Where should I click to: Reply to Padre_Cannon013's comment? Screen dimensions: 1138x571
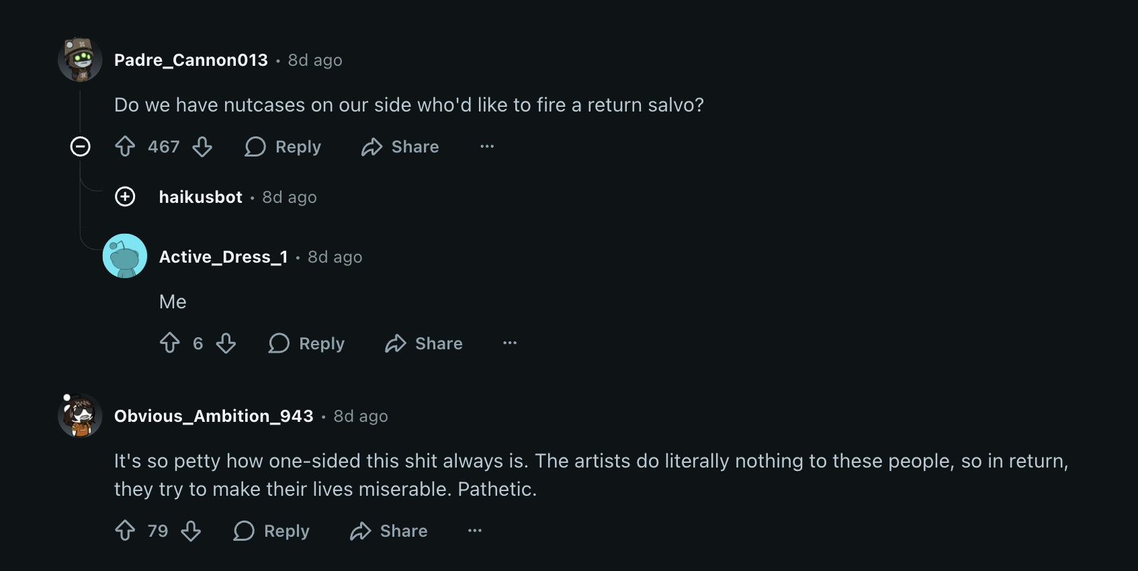[283, 146]
